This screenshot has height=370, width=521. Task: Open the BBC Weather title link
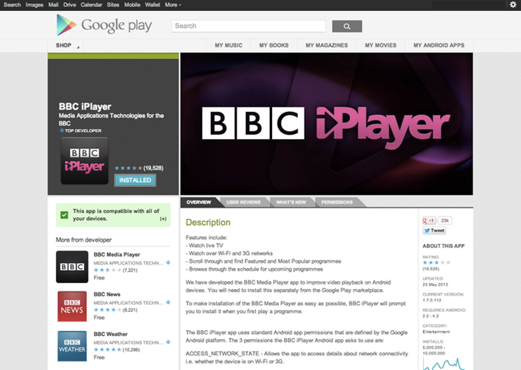tap(111, 334)
